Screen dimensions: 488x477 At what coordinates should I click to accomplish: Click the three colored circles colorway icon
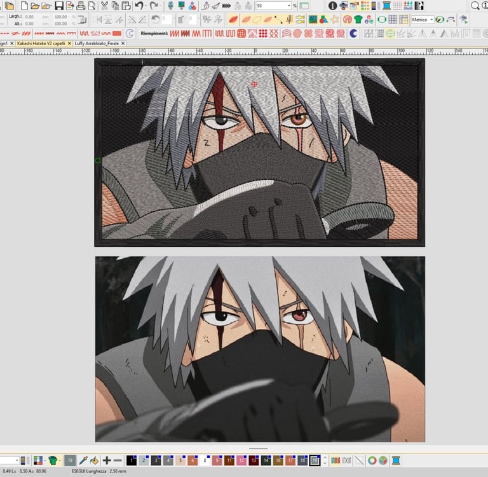(369, 20)
